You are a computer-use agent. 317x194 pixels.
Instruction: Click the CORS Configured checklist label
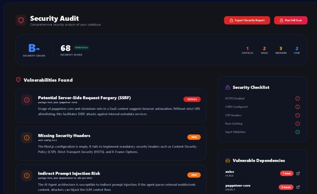(x=236, y=107)
